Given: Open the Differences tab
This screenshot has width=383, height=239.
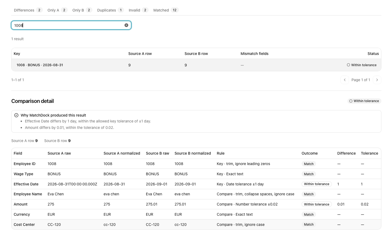Looking at the screenshot, I should tap(28, 10).
